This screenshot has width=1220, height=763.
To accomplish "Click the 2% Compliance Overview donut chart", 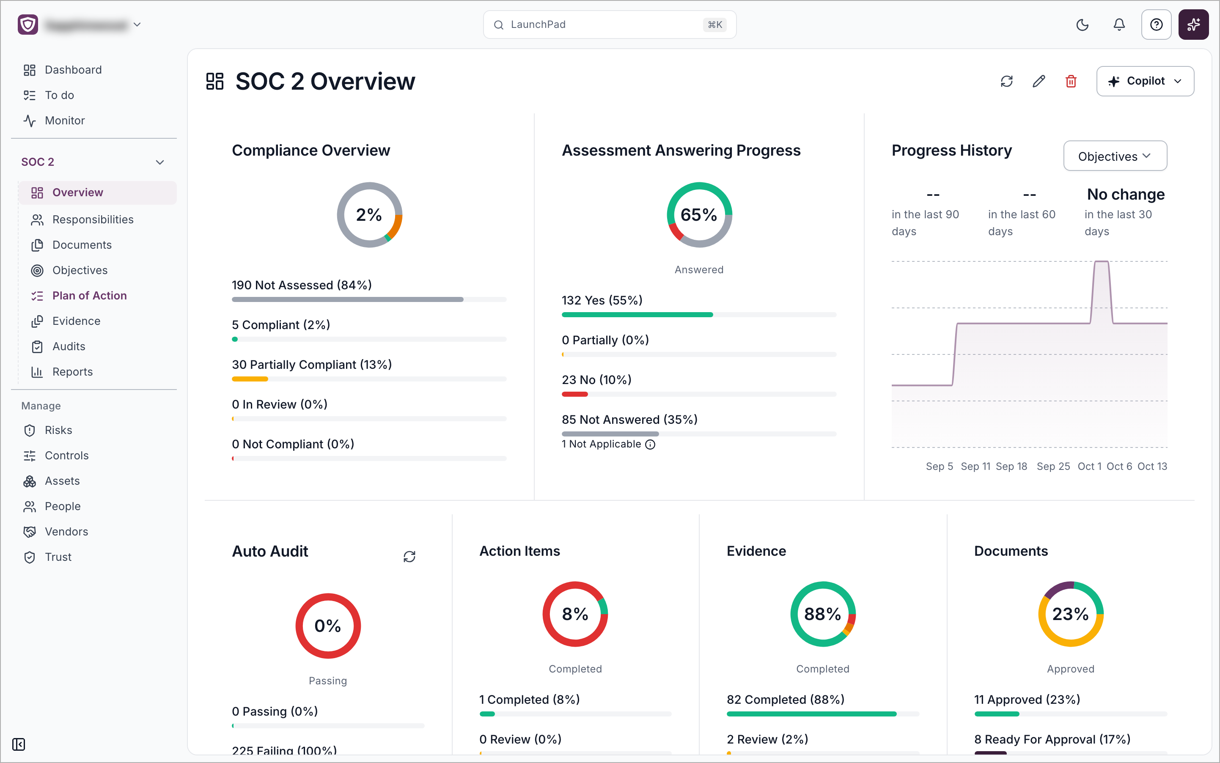I will (x=369, y=214).
